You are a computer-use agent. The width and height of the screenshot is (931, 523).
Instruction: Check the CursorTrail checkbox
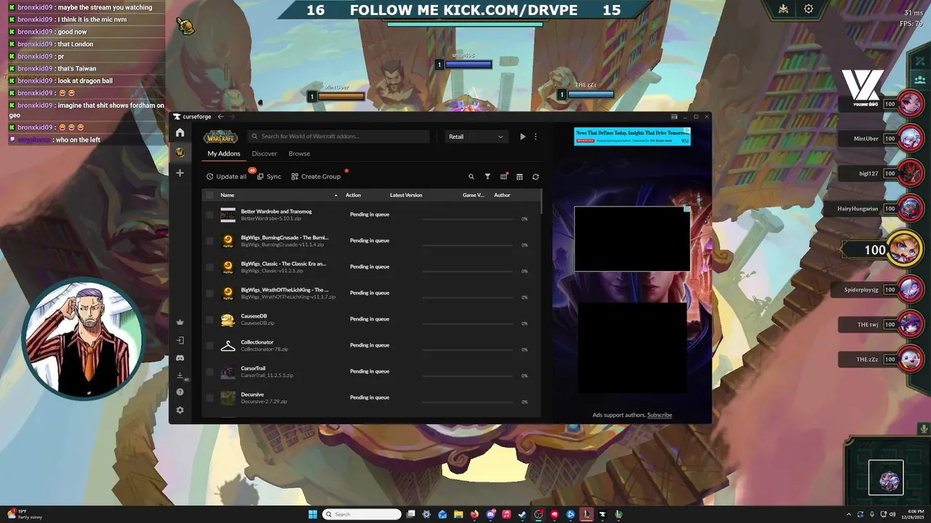[x=210, y=372]
